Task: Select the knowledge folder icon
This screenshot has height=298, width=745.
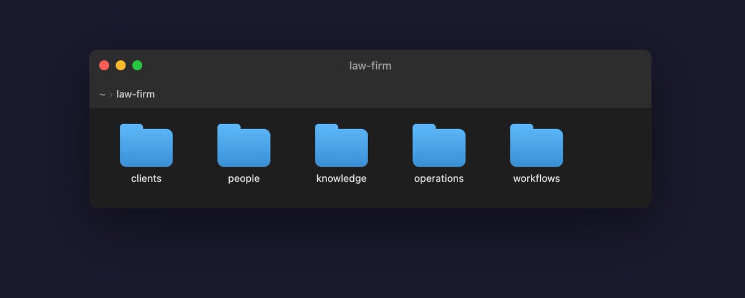Action: 341,146
